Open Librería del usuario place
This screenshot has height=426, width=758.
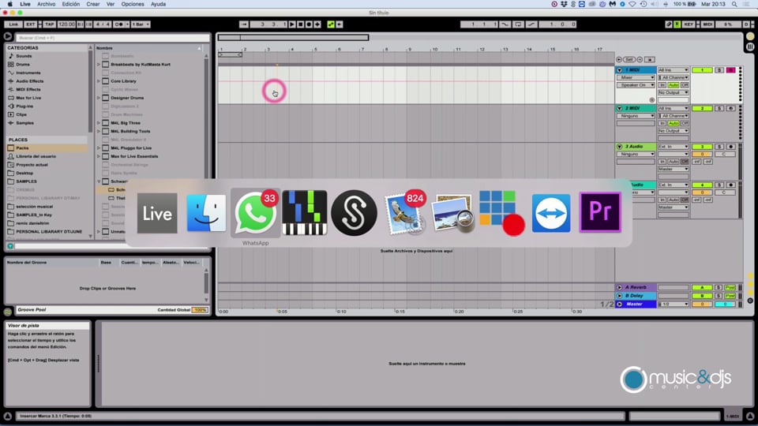coord(36,156)
